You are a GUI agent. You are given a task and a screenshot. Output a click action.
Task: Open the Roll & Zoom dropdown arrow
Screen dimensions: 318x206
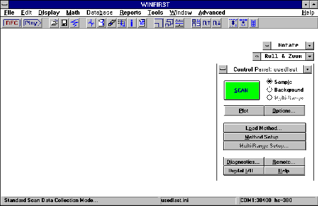click(x=310, y=56)
